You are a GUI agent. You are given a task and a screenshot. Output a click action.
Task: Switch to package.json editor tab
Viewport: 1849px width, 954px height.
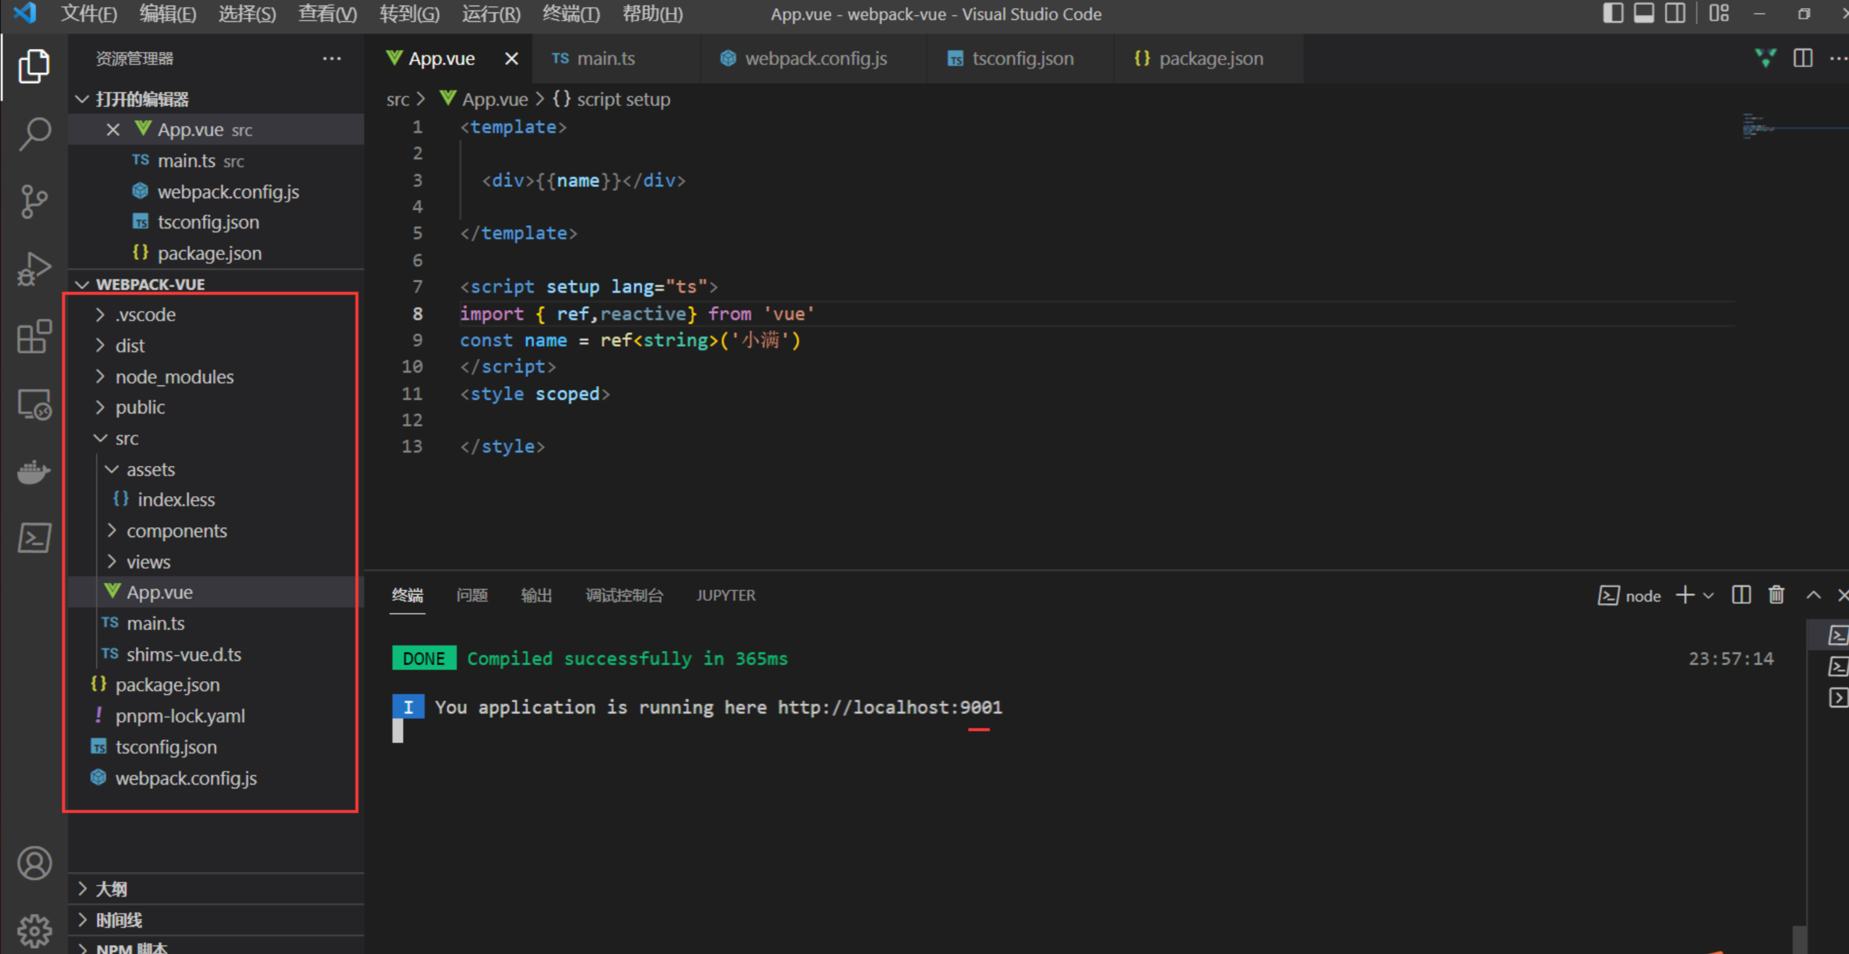click(x=1208, y=59)
